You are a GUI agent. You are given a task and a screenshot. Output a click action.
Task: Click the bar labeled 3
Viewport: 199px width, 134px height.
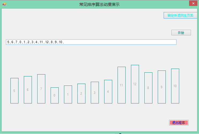click(x=95, y=92)
